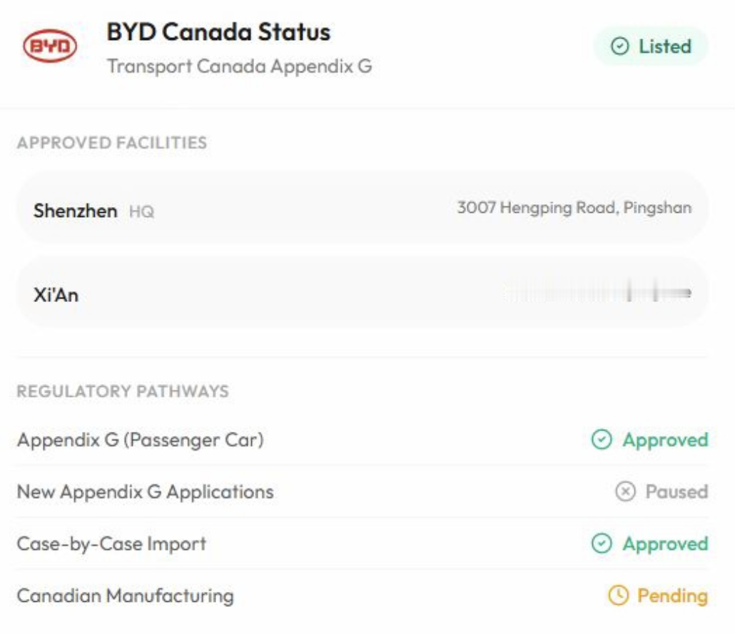Click the Transport Canada Appendix G subtitle
Viewport: 735px width, 634px height.
(x=239, y=66)
